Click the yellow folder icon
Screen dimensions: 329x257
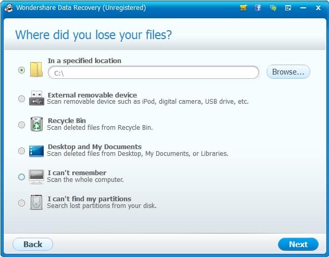pyautogui.click(x=36, y=69)
